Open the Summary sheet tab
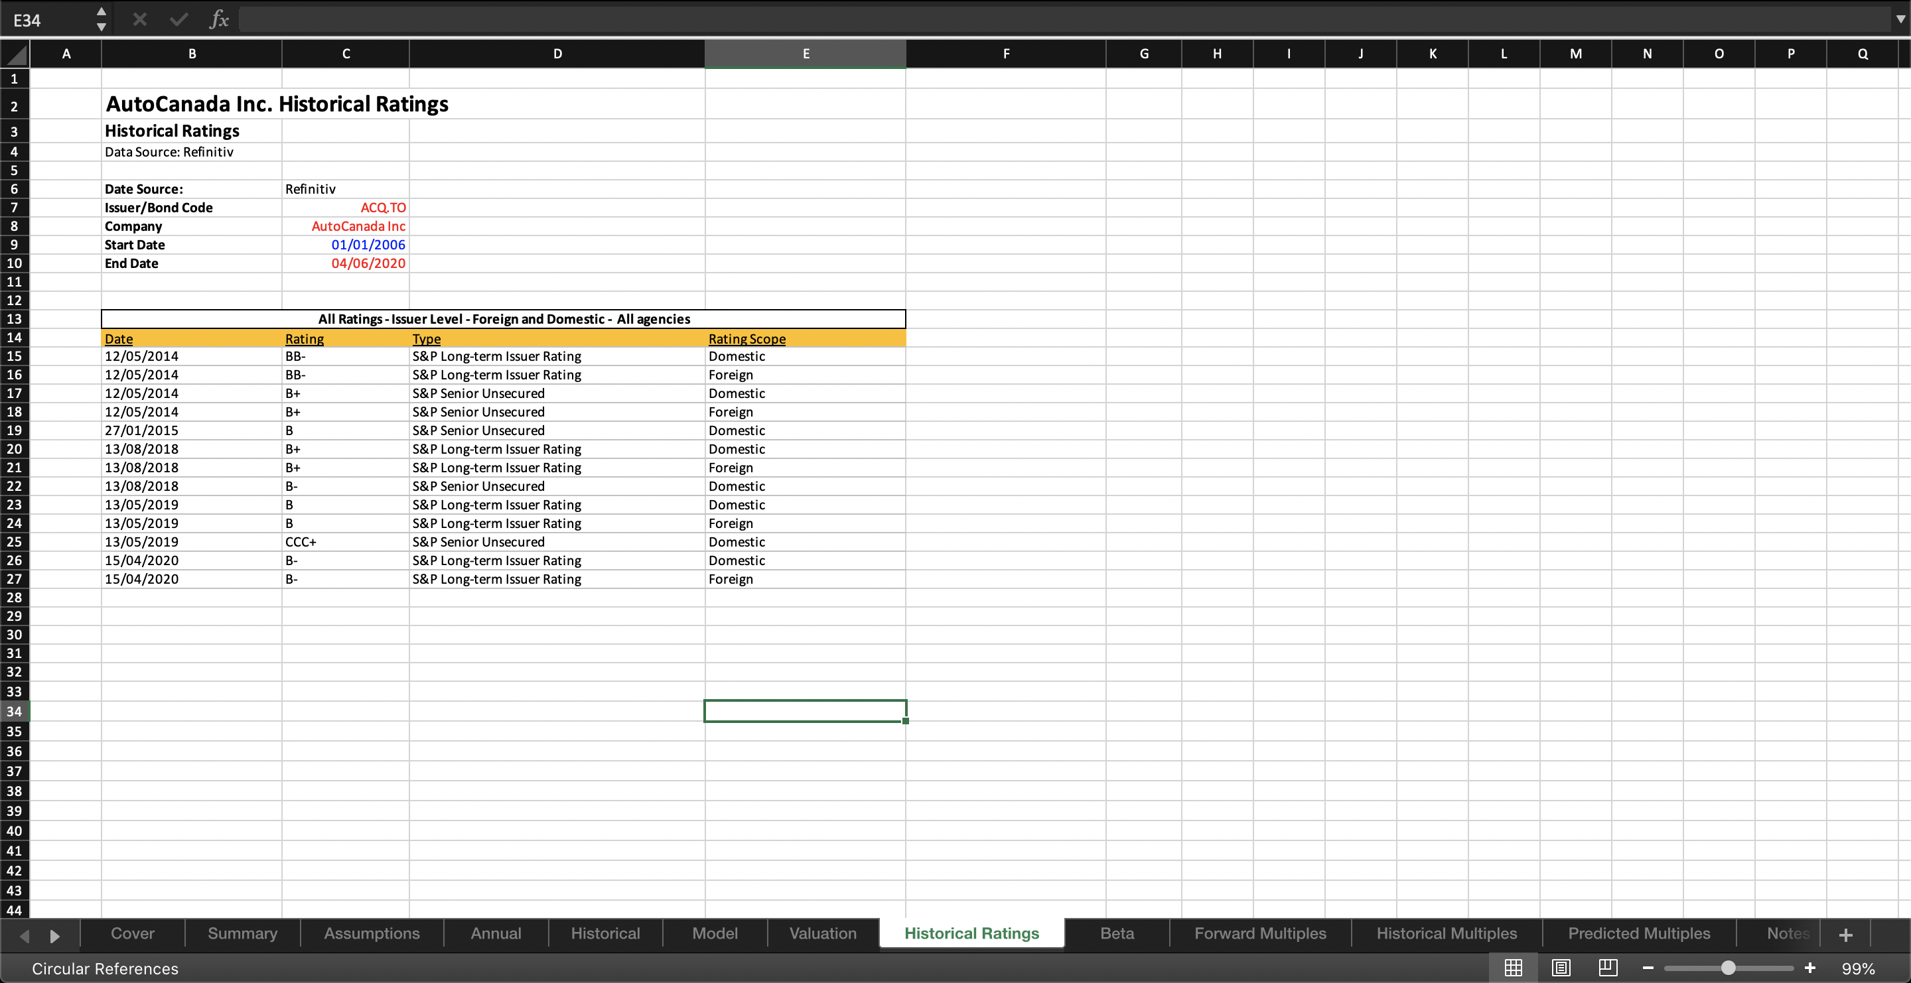Image resolution: width=1911 pixels, height=983 pixels. pyautogui.click(x=243, y=933)
